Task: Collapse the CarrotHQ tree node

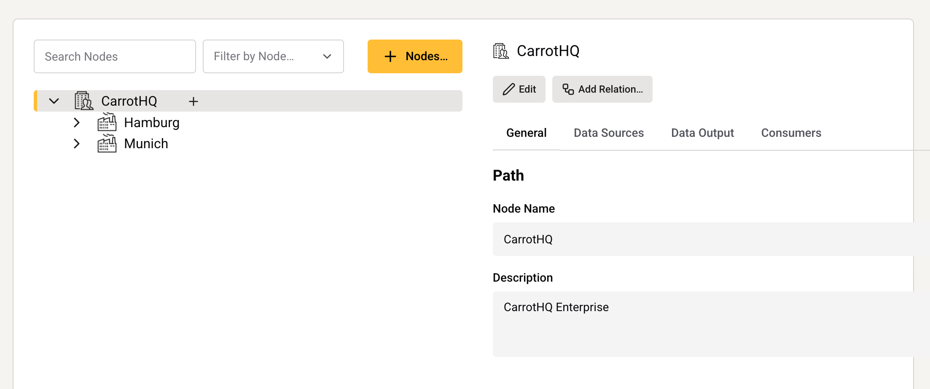Action: point(54,101)
